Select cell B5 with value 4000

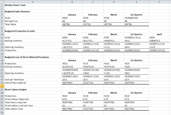click(x=72, y=18)
